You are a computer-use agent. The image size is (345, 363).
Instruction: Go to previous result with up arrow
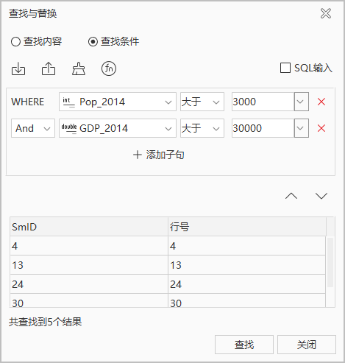pos(291,196)
